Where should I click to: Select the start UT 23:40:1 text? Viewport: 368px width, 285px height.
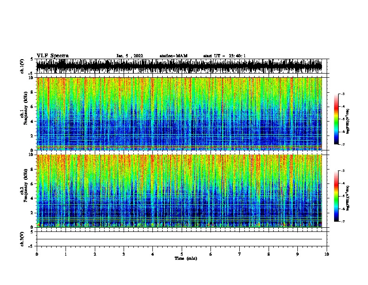[224, 56]
